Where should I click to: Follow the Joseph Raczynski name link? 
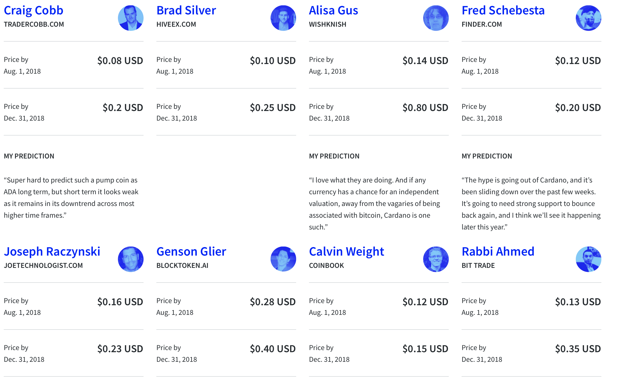click(x=52, y=252)
